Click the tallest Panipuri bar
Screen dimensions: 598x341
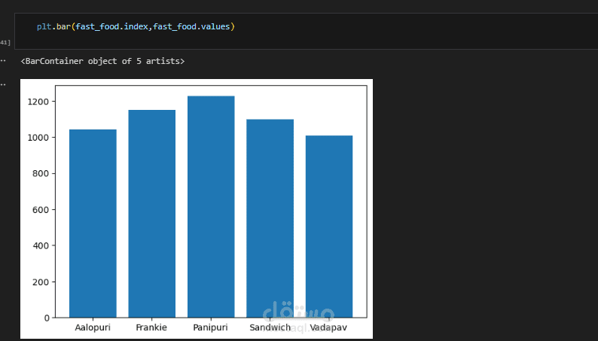point(211,211)
